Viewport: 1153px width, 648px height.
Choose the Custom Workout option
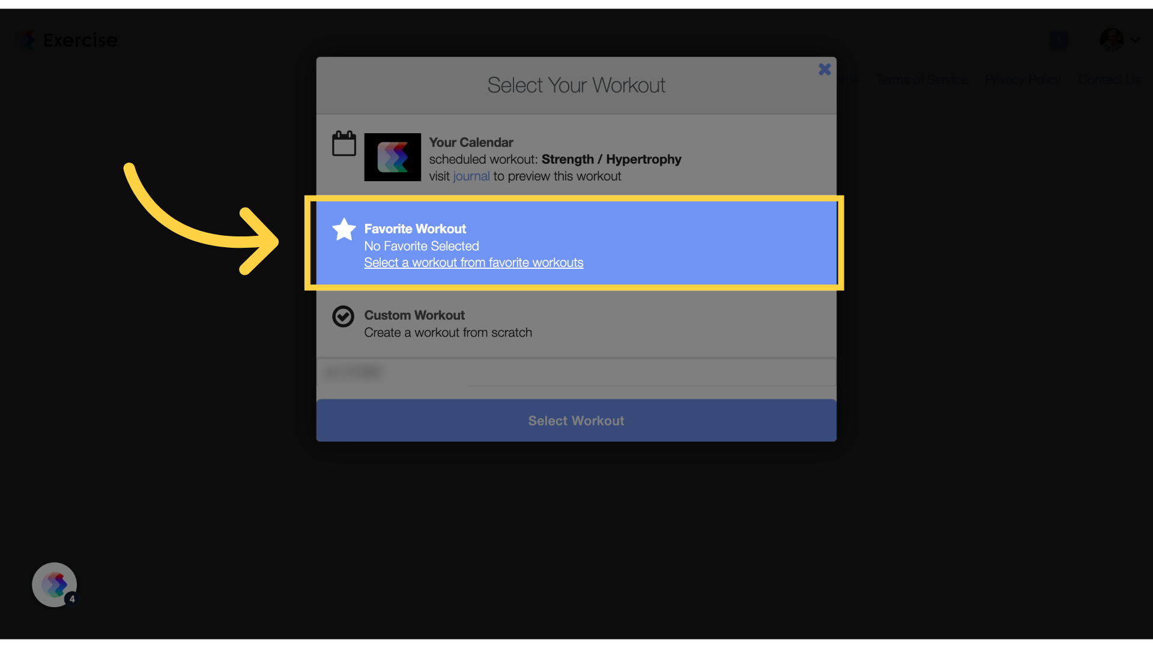tap(576, 324)
